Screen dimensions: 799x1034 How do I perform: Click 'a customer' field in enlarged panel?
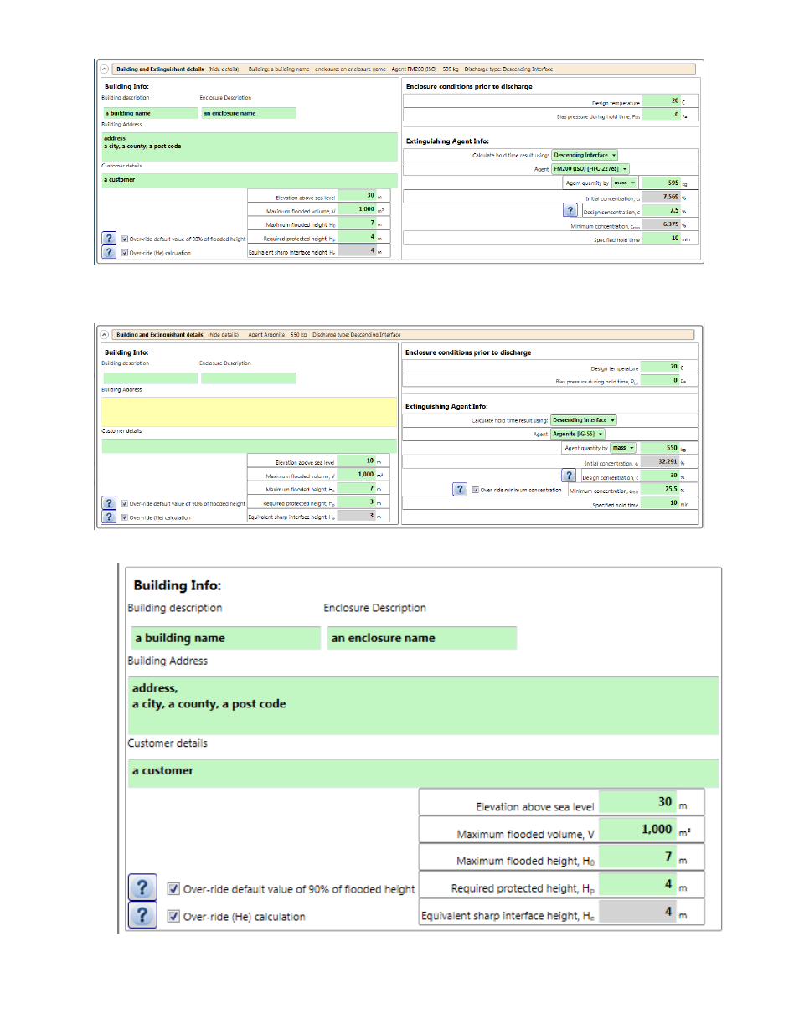[423, 771]
